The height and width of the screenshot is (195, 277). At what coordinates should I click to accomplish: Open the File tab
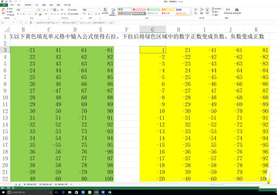tap(4, 5)
